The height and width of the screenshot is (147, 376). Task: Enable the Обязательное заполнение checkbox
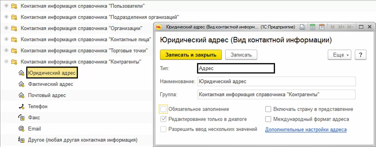click(163, 109)
